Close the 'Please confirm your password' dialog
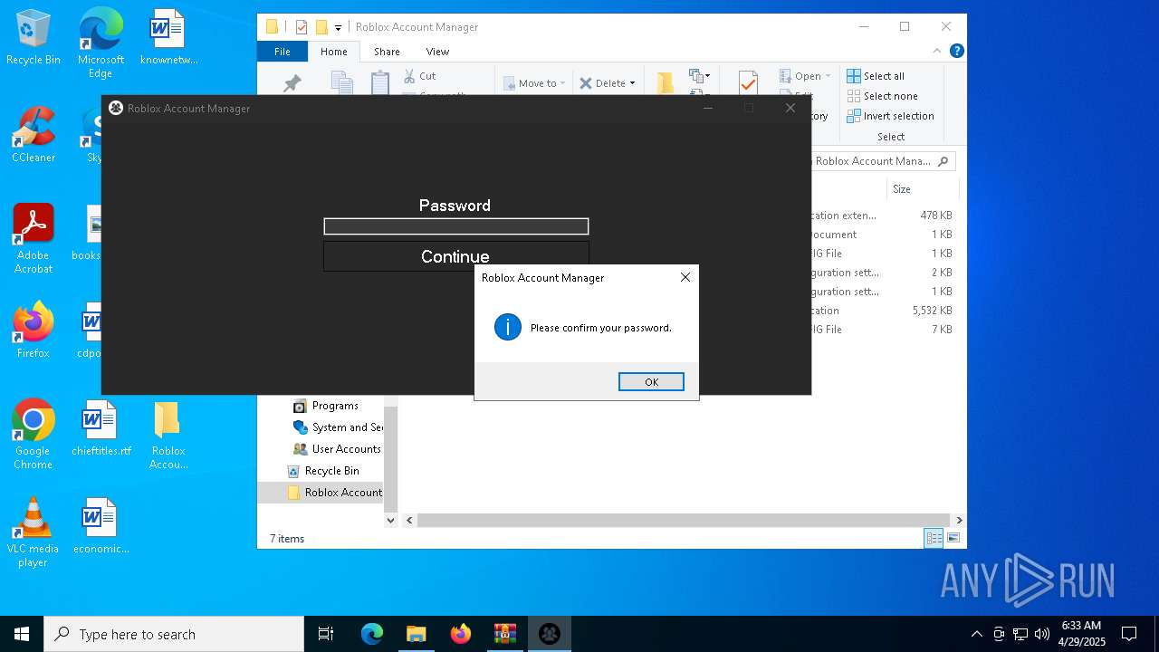This screenshot has height=652, width=1159. pyautogui.click(x=685, y=277)
